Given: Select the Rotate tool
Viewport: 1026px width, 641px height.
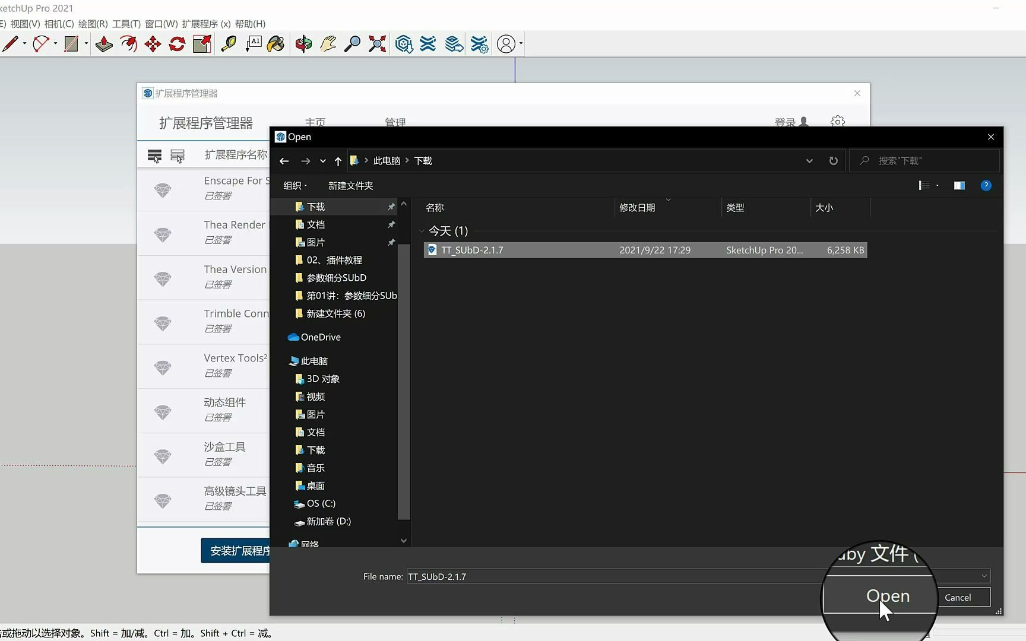Looking at the screenshot, I should pos(177,44).
